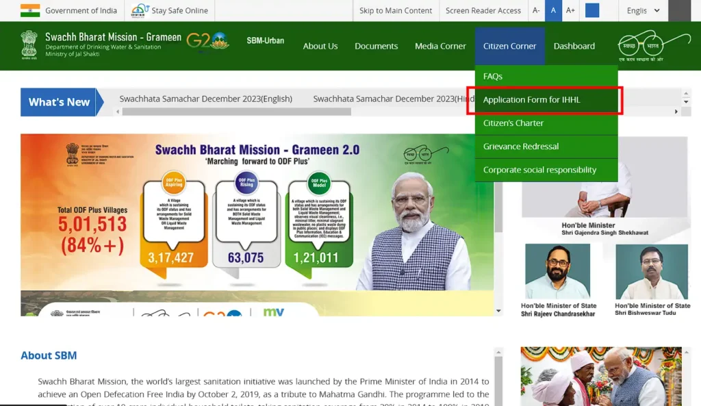
Task: Select the dark grey contrast swatch
Action: [x=680, y=10]
